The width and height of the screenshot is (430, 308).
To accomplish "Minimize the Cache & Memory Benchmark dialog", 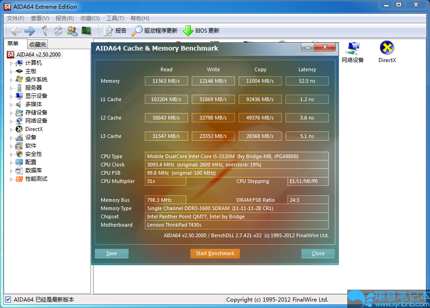I will click(307, 47).
